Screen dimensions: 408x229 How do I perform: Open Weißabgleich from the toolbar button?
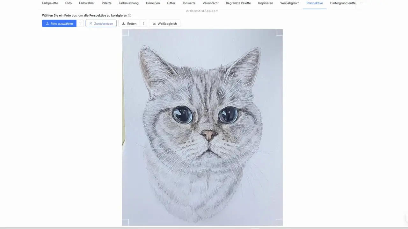[164, 24]
